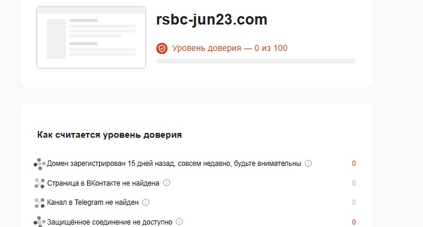Click the dots icon beside ВКонтакте row

pyautogui.click(x=40, y=183)
